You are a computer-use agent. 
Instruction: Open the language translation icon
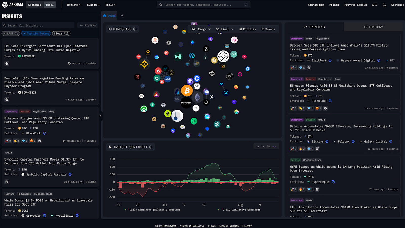click(384, 5)
